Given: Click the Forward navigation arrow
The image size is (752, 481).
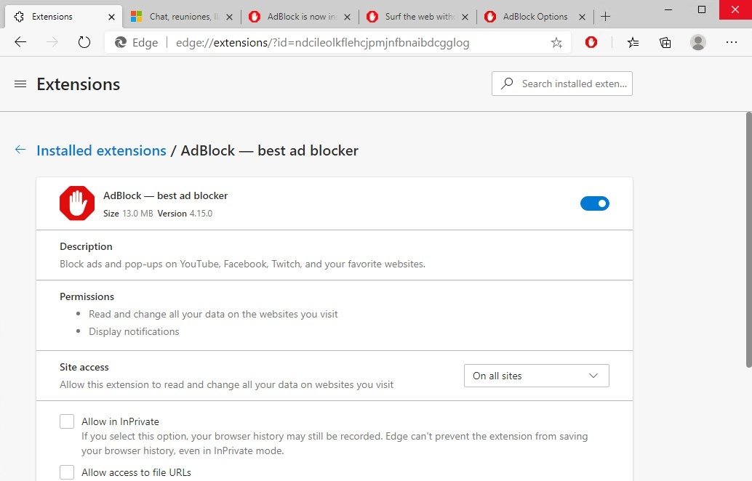Looking at the screenshot, I should click(52, 42).
